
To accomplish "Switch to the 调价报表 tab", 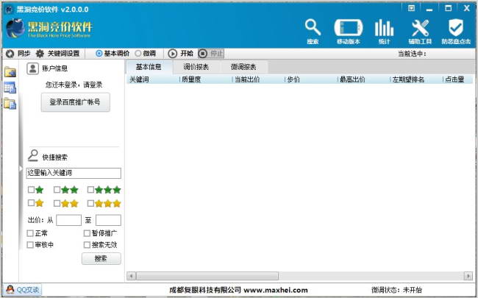I will tap(196, 67).
